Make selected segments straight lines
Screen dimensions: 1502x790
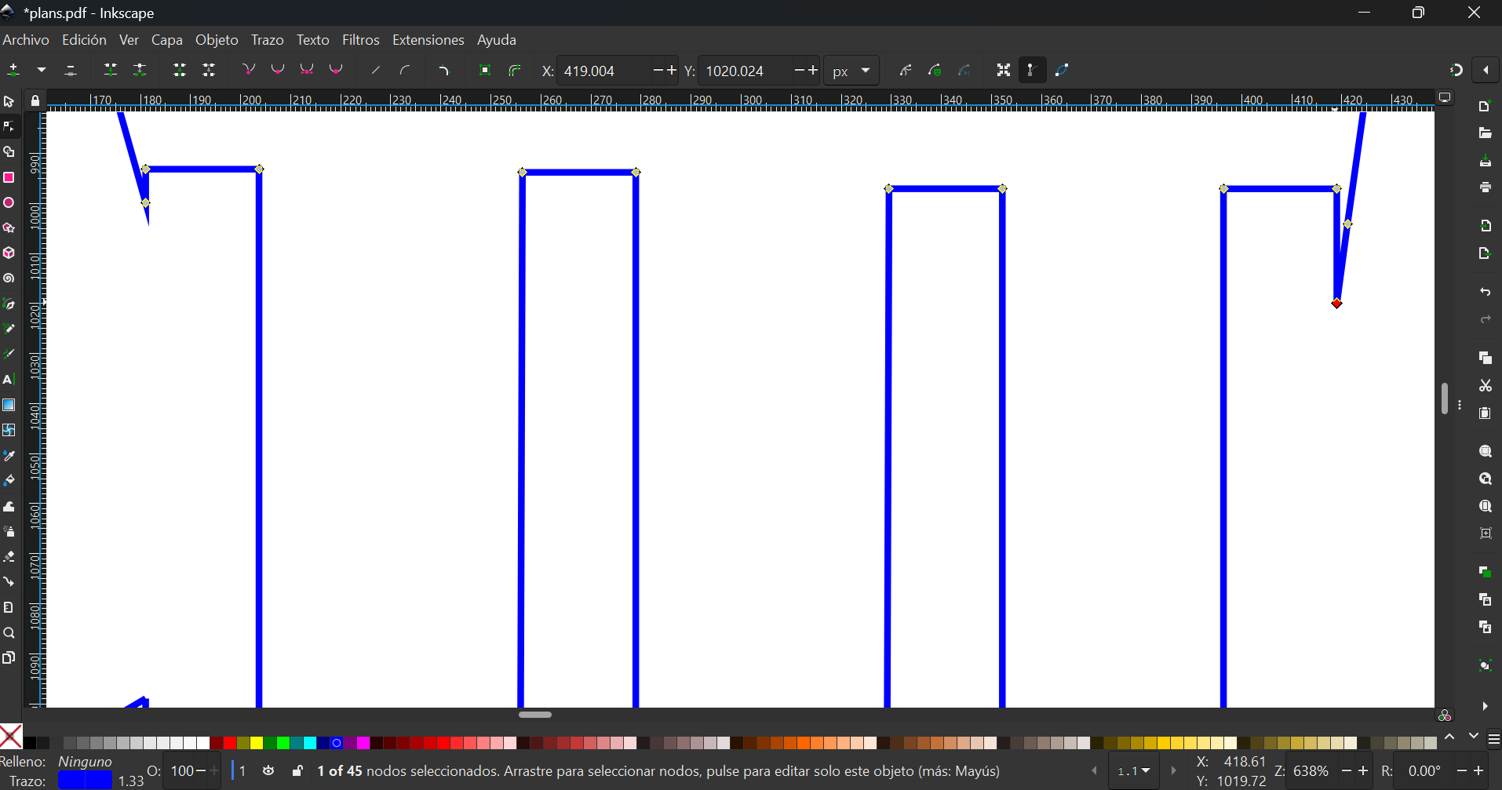click(x=376, y=70)
